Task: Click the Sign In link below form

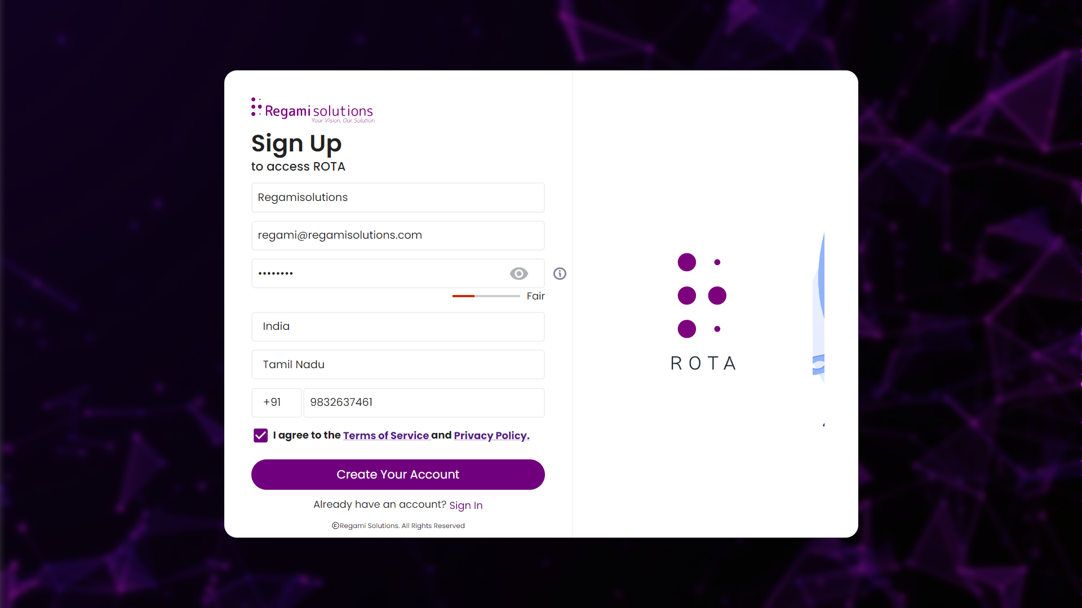Action: pos(466,505)
